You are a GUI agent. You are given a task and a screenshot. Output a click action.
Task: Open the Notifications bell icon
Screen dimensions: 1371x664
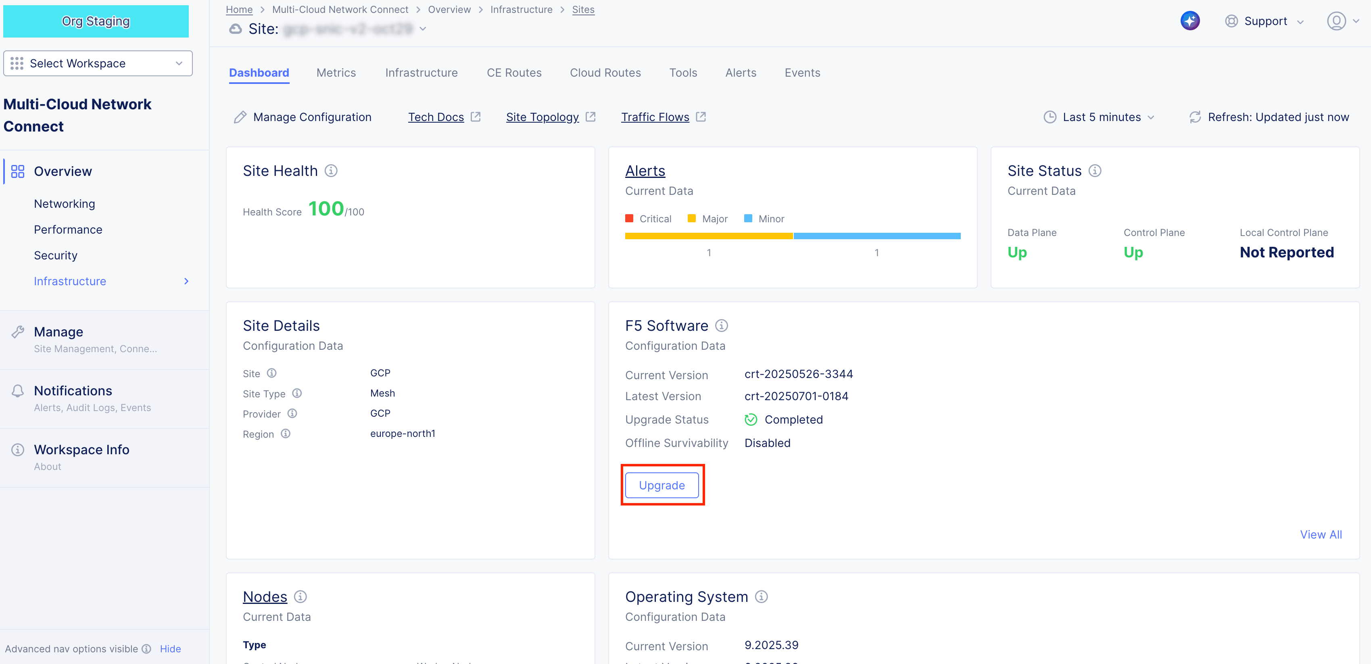[x=18, y=390]
